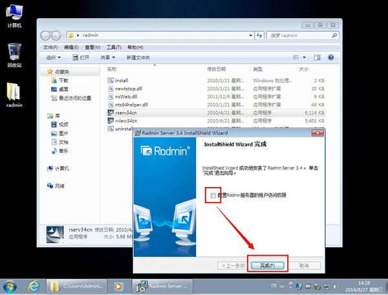
Task: Select 音乐 music library
Action: coord(59,151)
